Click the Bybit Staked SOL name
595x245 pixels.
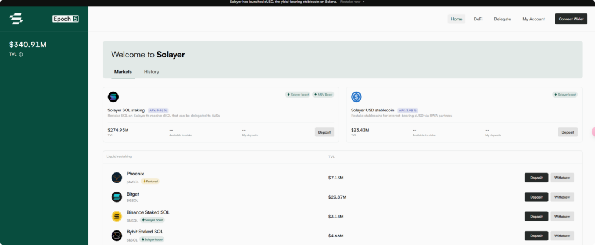point(145,232)
